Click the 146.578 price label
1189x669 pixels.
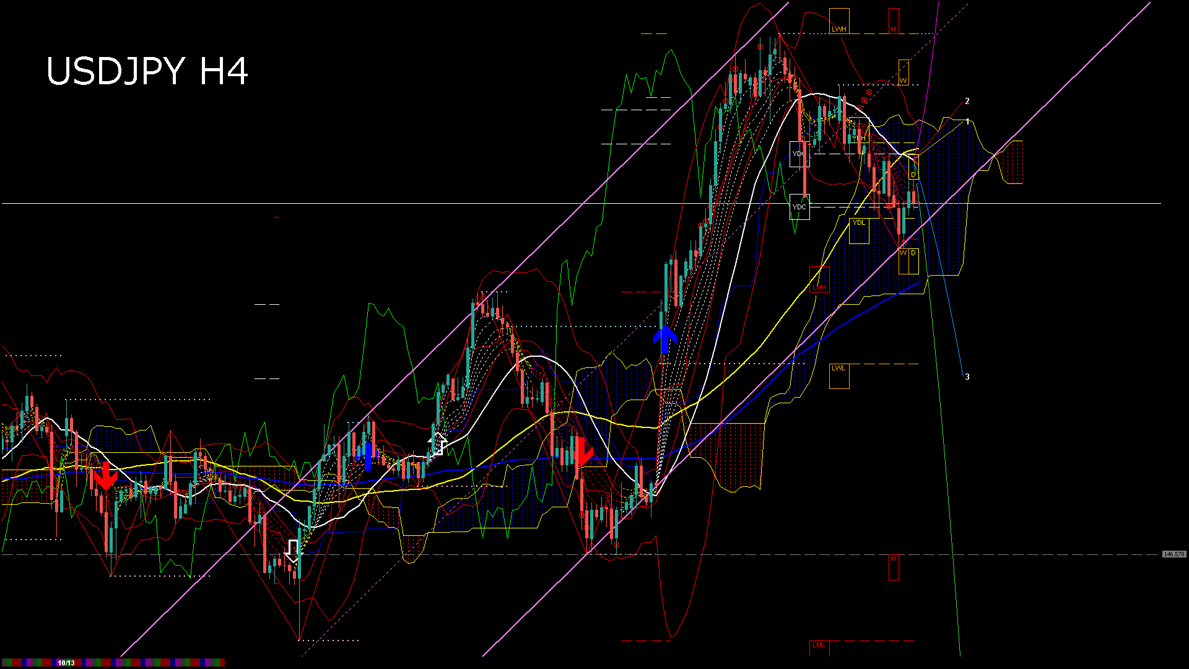[1174, 554]
